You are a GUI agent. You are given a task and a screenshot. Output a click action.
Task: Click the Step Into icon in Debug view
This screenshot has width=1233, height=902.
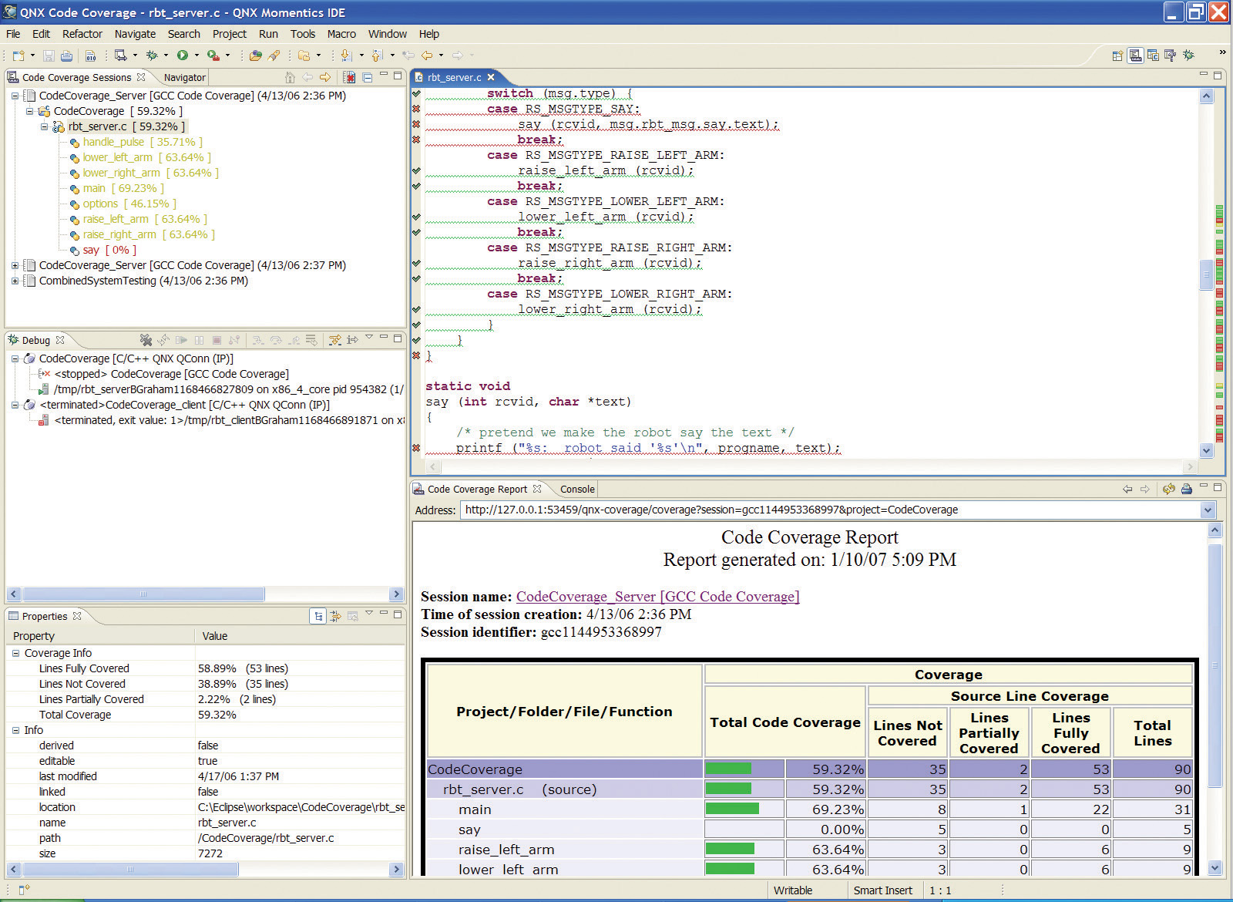pyautogui.click(x=258, y=340)
